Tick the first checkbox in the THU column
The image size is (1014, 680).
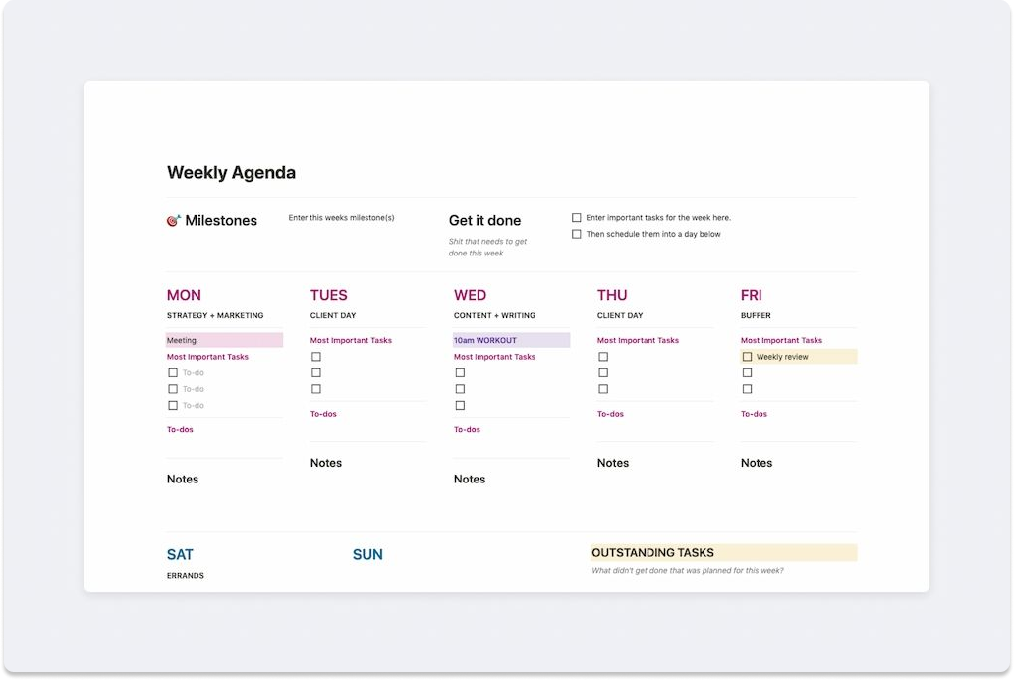(x=603, y=357)
